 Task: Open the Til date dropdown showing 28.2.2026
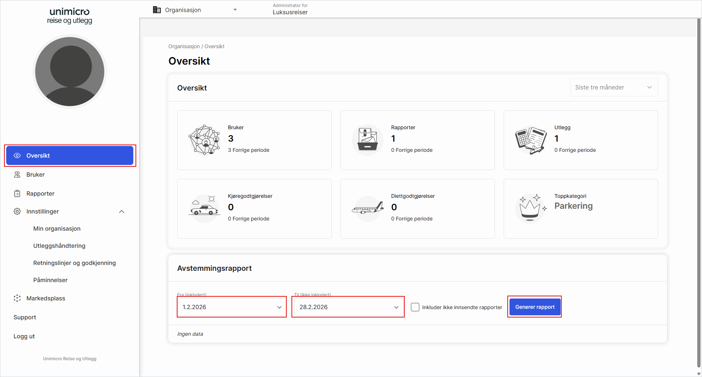coord(348,307)
